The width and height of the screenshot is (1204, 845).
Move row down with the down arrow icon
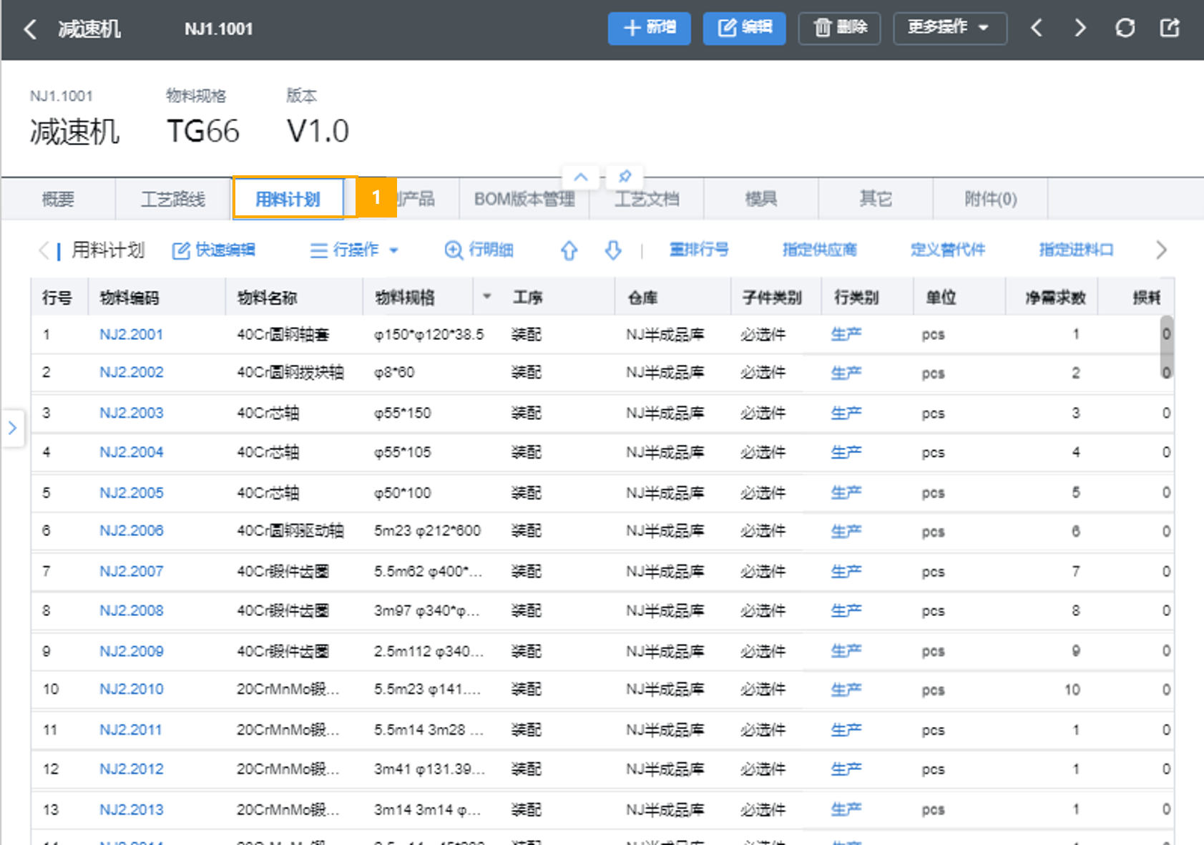pyautogui.click(x=613, y=250)
